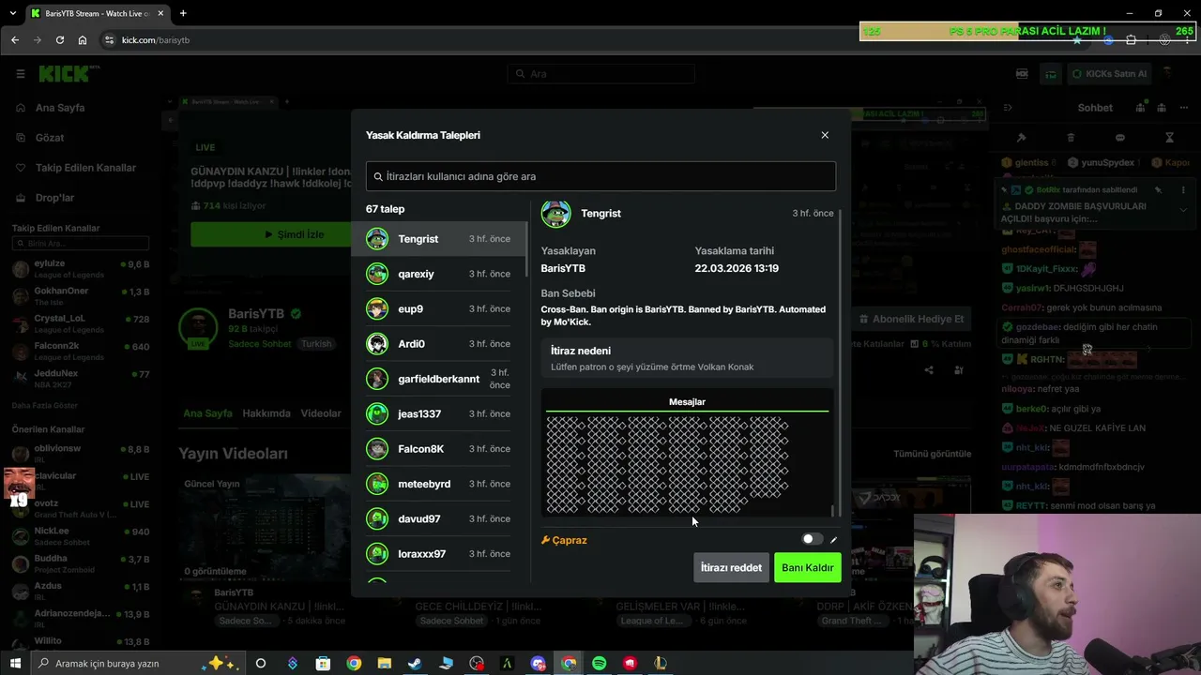The image size is (1201, 675).
Task: Open Gözat in the sidebar
Action: coord(50,138)
